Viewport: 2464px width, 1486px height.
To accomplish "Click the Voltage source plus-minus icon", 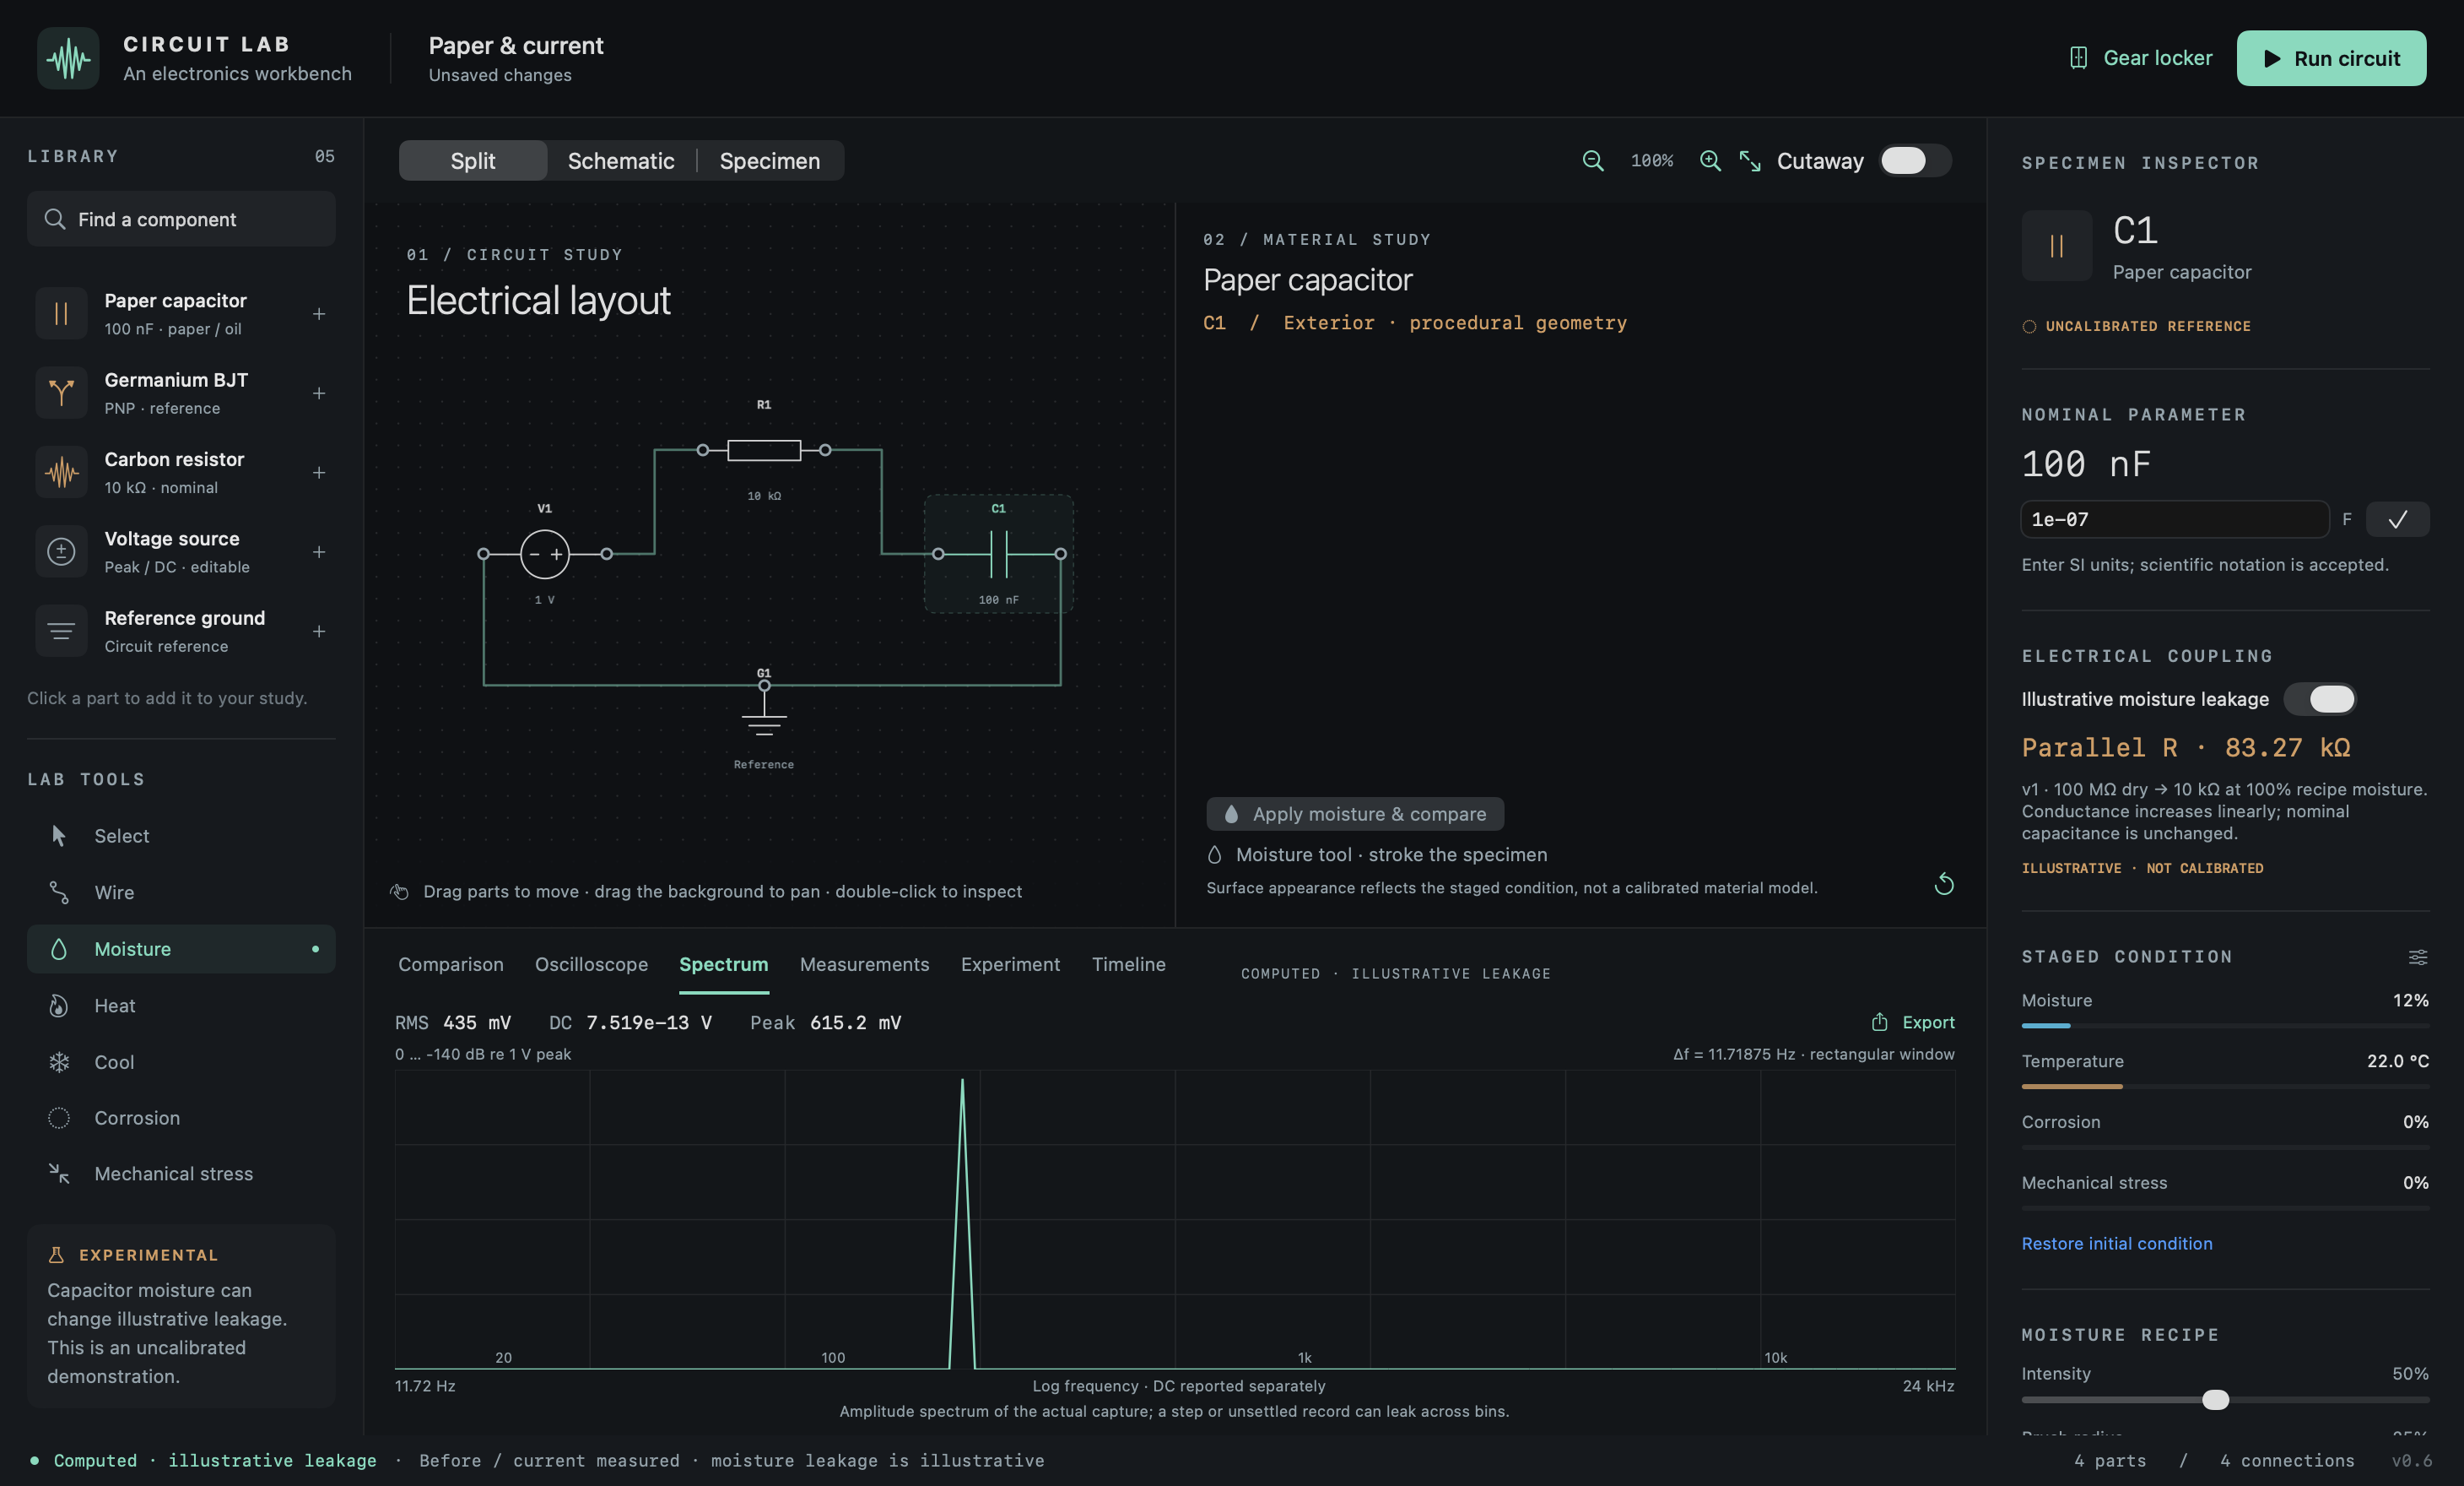I will pos(61,551).
